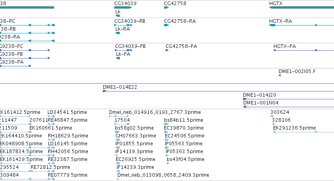Select the Lk gene arrow glyph

117,16
